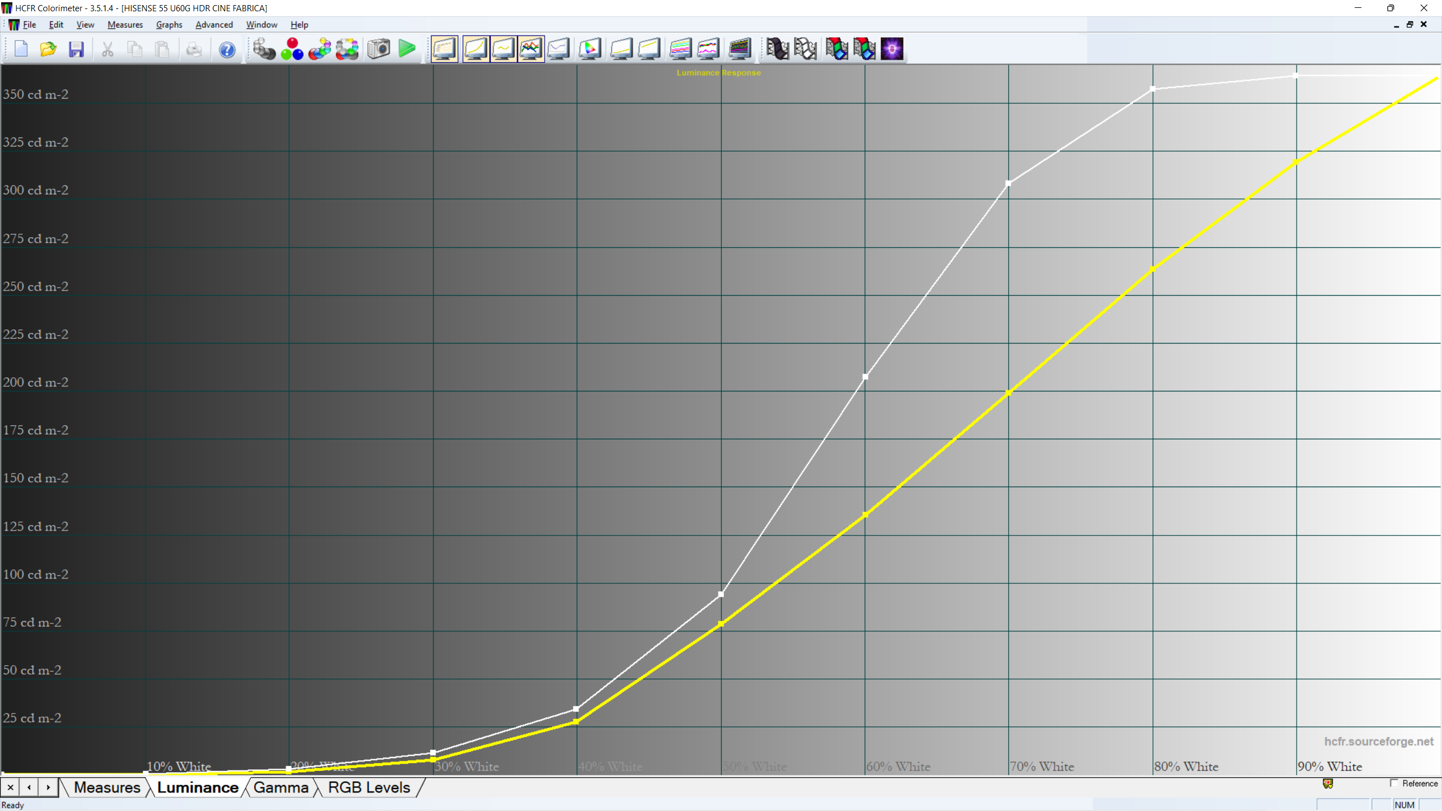
Task: Close current tab with X button
Action: [x=10, y=787]
